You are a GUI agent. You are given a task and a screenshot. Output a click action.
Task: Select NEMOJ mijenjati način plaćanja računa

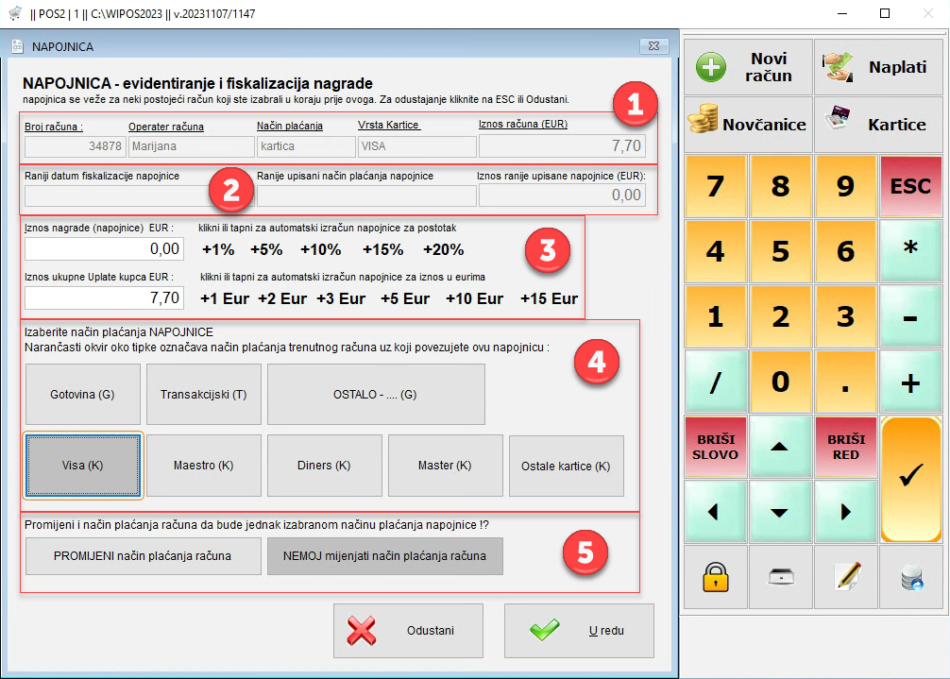pos(385,556)
